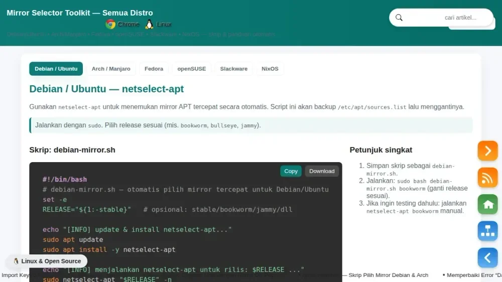
Task: Open the openSUSE tab
Action: coord(191,69)
